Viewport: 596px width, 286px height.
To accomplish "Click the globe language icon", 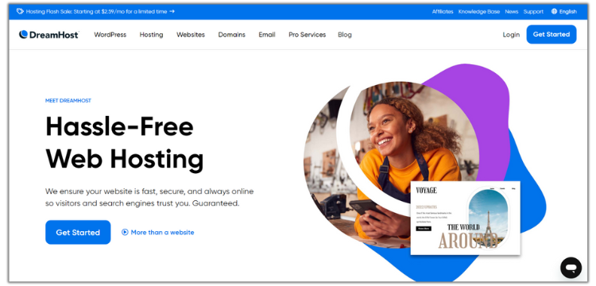I will coord(554,11).
